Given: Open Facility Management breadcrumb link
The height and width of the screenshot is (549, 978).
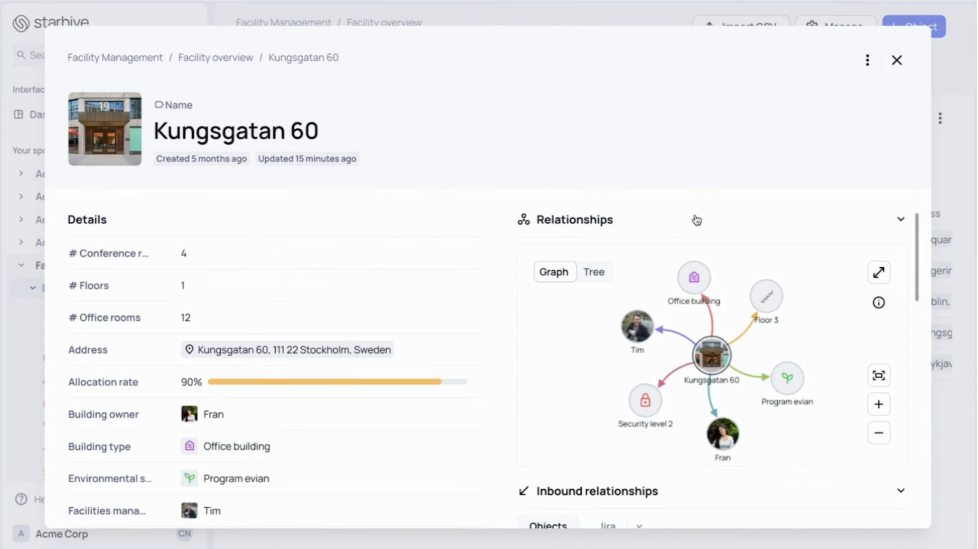Looking at the screenshot, I should click(x=115, y=58).
